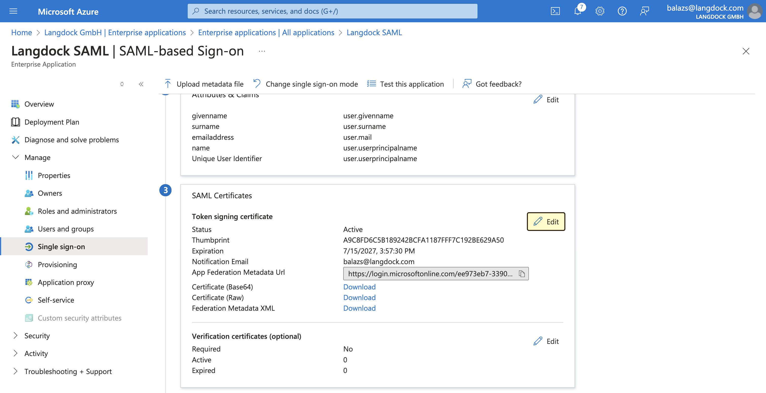Open the Cloud Shell icon

click(x=555, y=11)
